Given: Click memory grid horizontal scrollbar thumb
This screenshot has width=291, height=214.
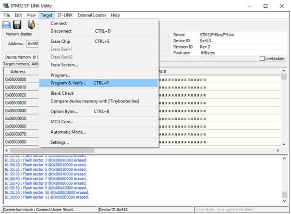Looking at the screenshot, I should (52, 150).
